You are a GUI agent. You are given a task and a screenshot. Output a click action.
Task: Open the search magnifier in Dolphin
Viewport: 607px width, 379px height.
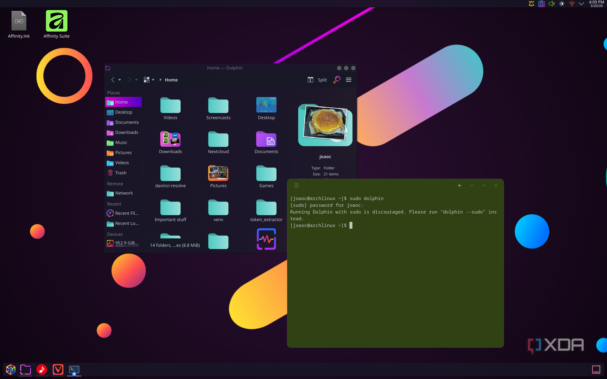click(x=337, y=80)
